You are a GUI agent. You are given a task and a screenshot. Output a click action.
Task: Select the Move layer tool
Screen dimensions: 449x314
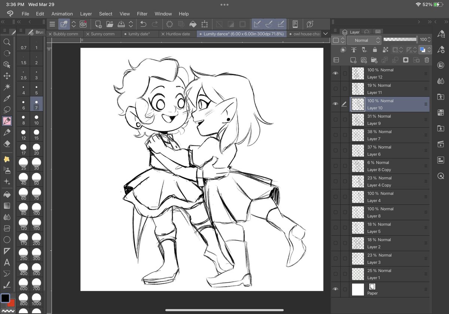coord(7,76)
